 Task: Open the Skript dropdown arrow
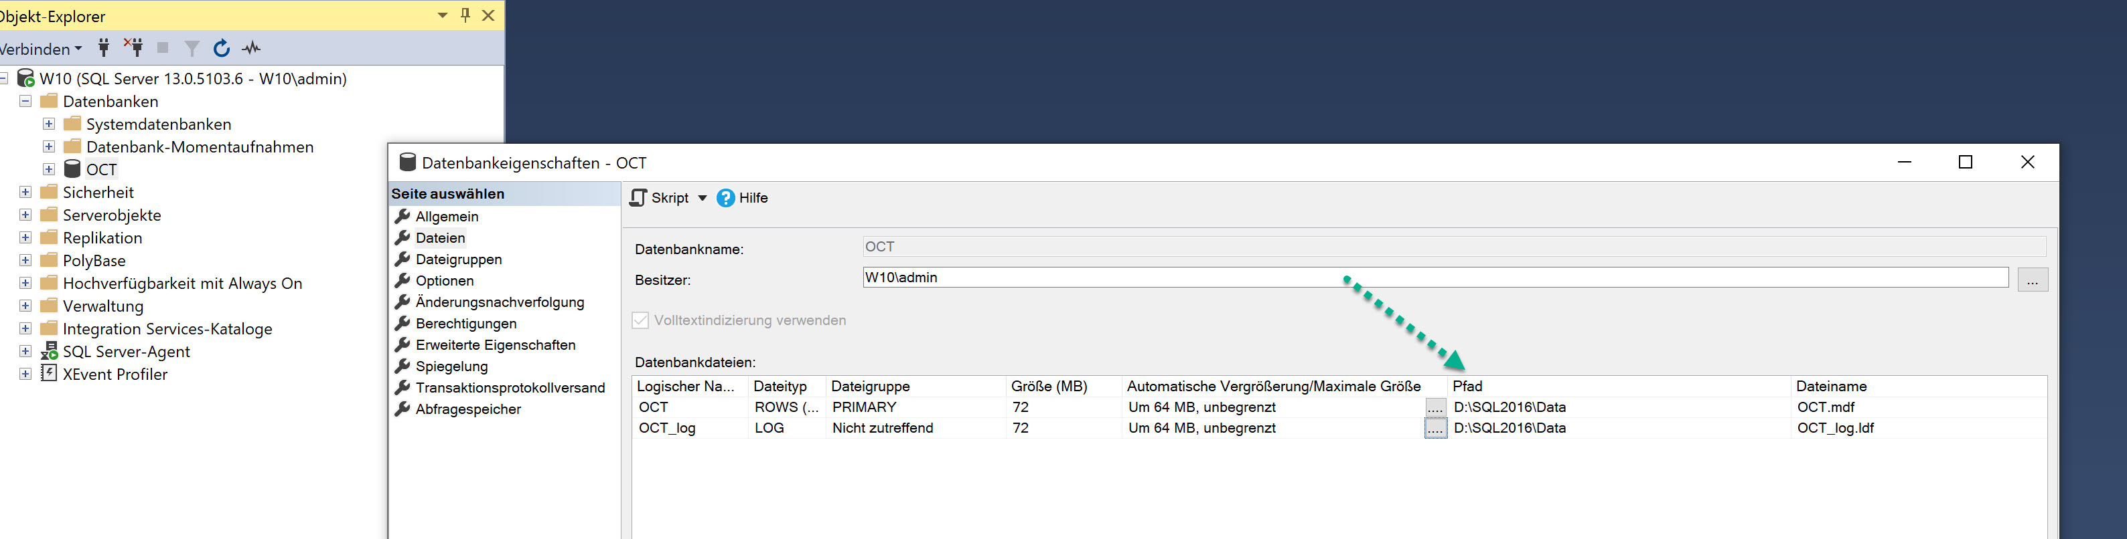(703, 198)
